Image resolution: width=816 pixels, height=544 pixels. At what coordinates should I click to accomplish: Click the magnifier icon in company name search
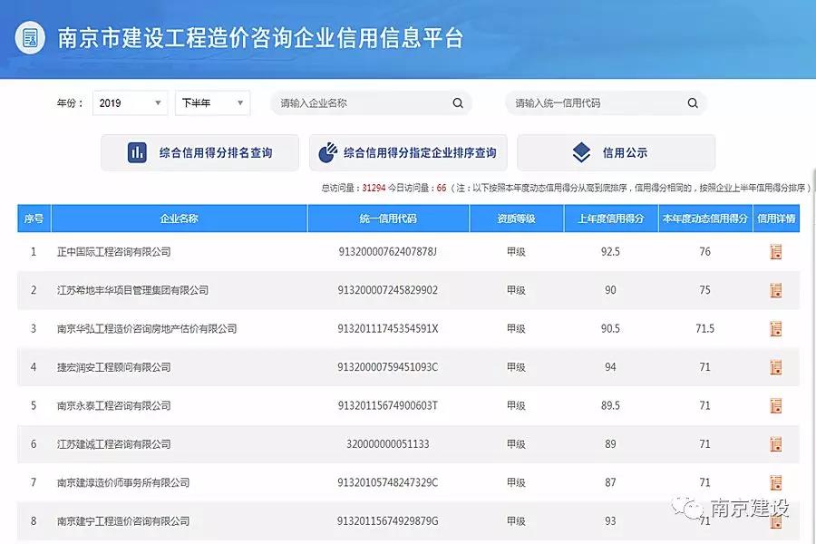[457, 102]
